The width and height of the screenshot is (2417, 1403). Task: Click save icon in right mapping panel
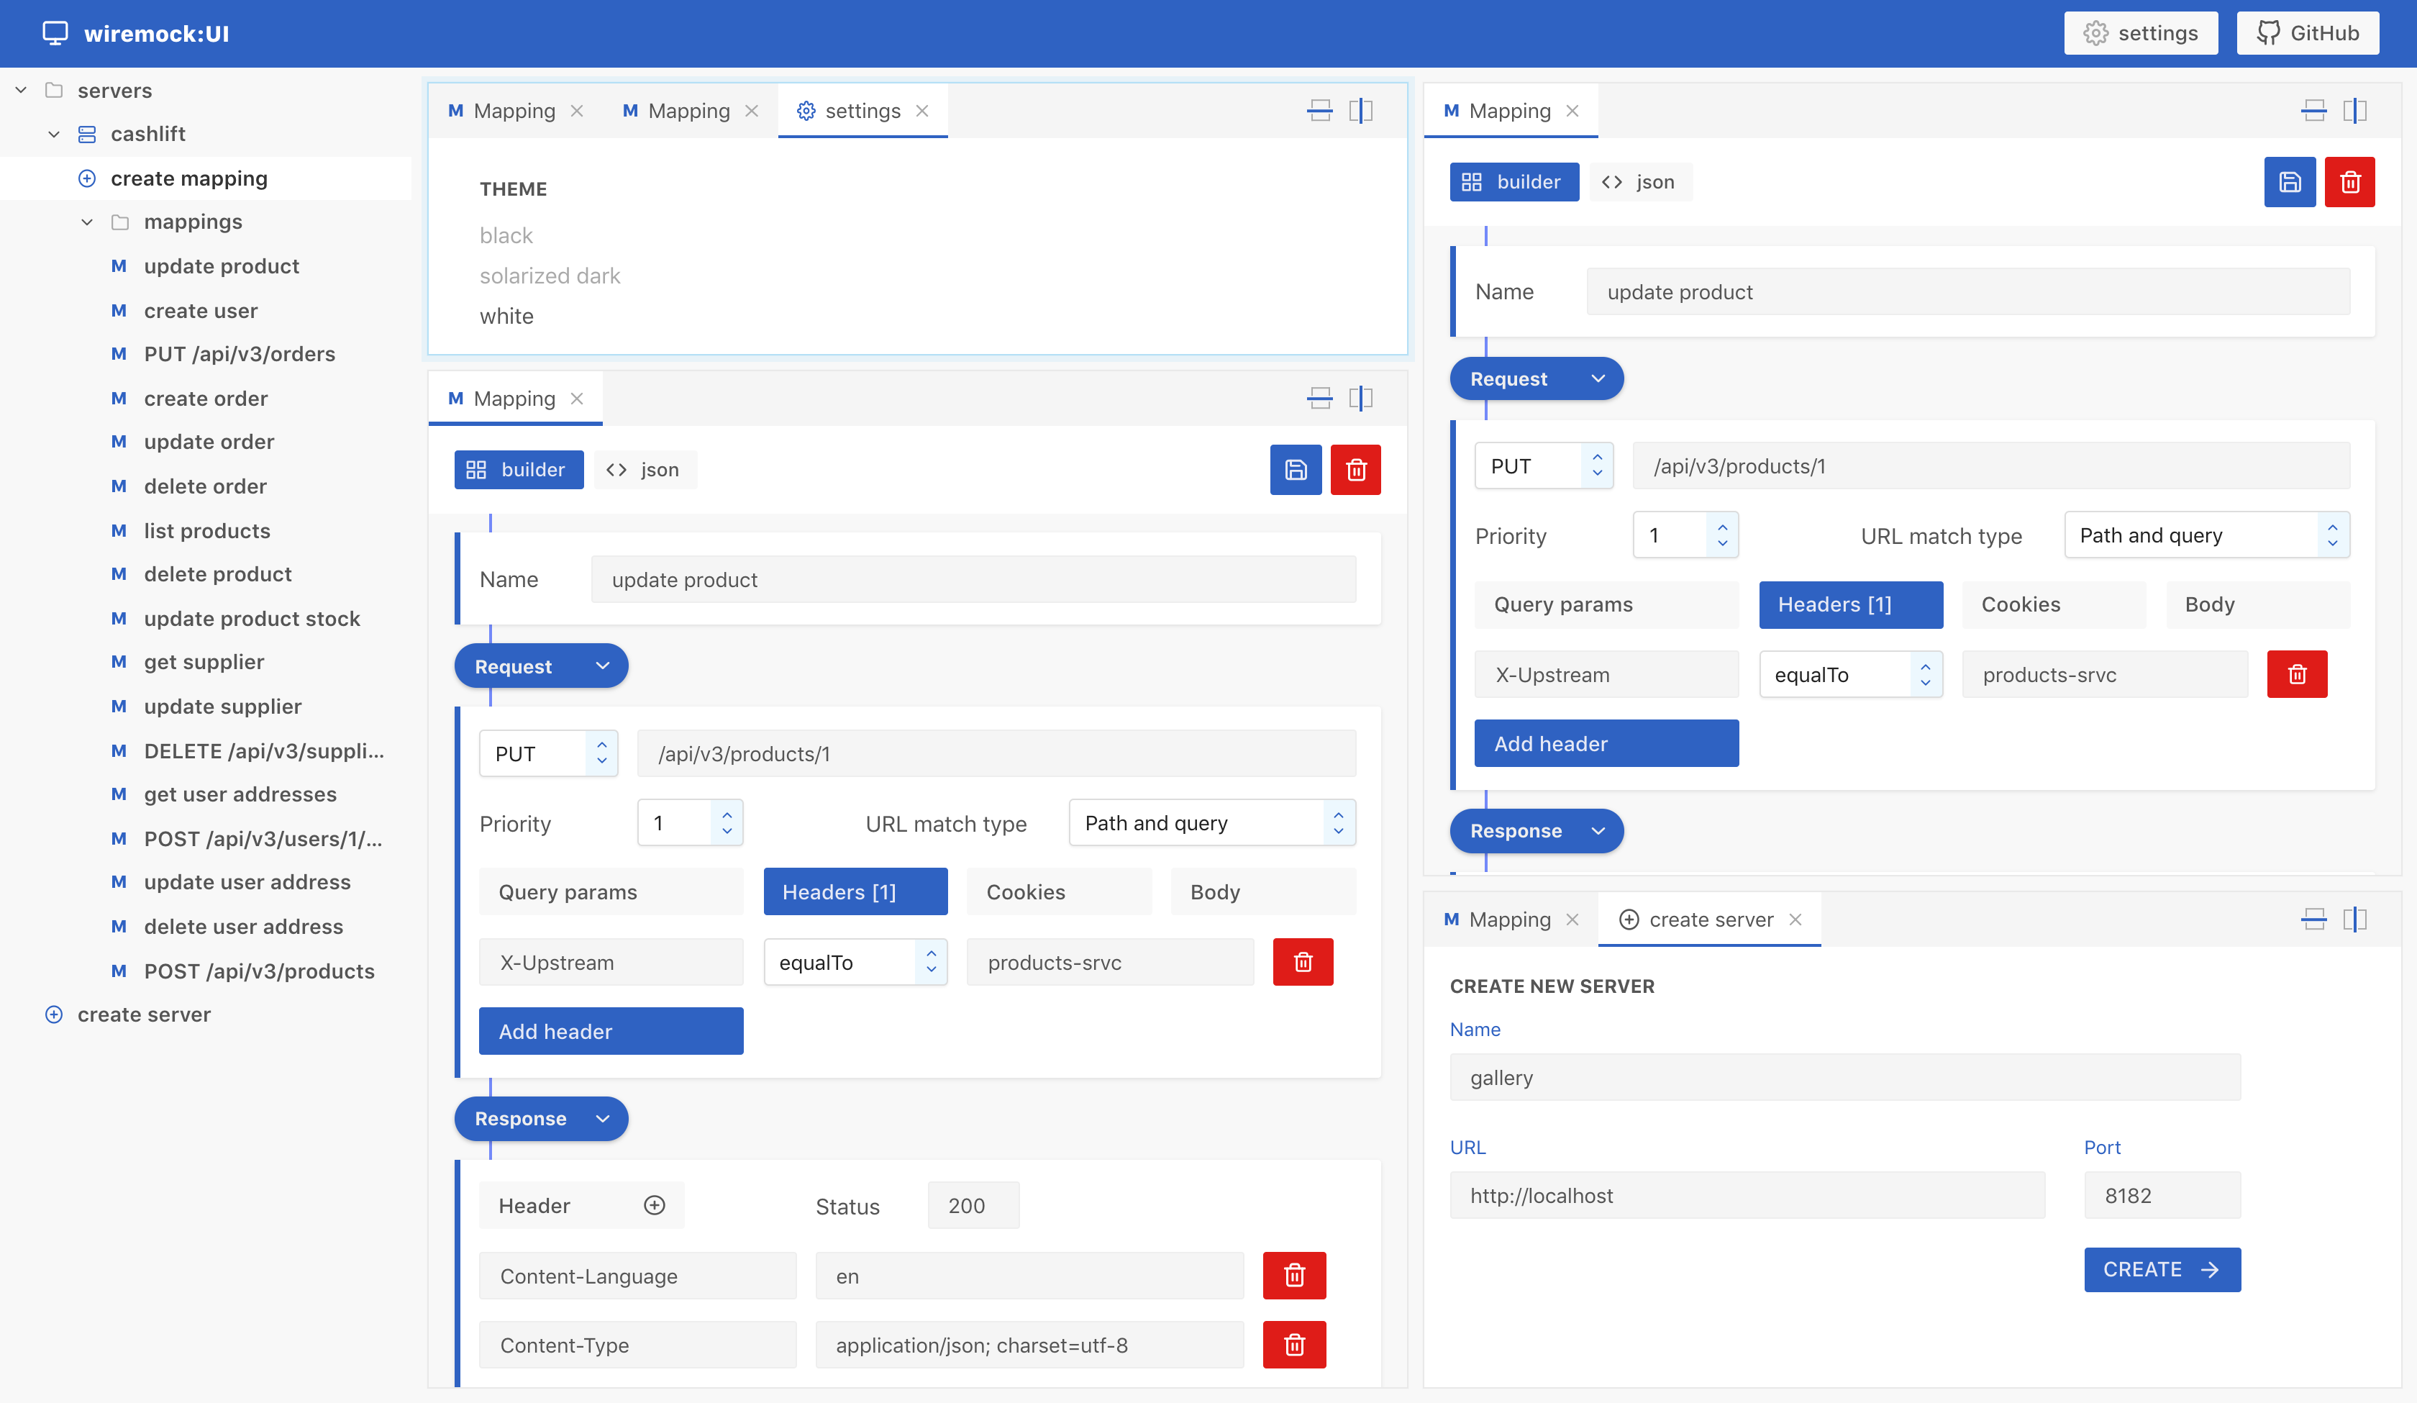tap(2288, 181)
